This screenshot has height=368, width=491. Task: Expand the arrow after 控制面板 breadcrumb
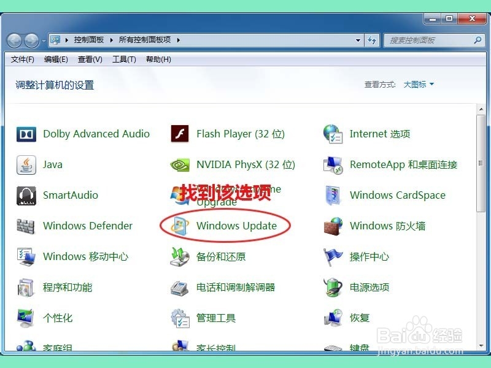tap(111, 40)
